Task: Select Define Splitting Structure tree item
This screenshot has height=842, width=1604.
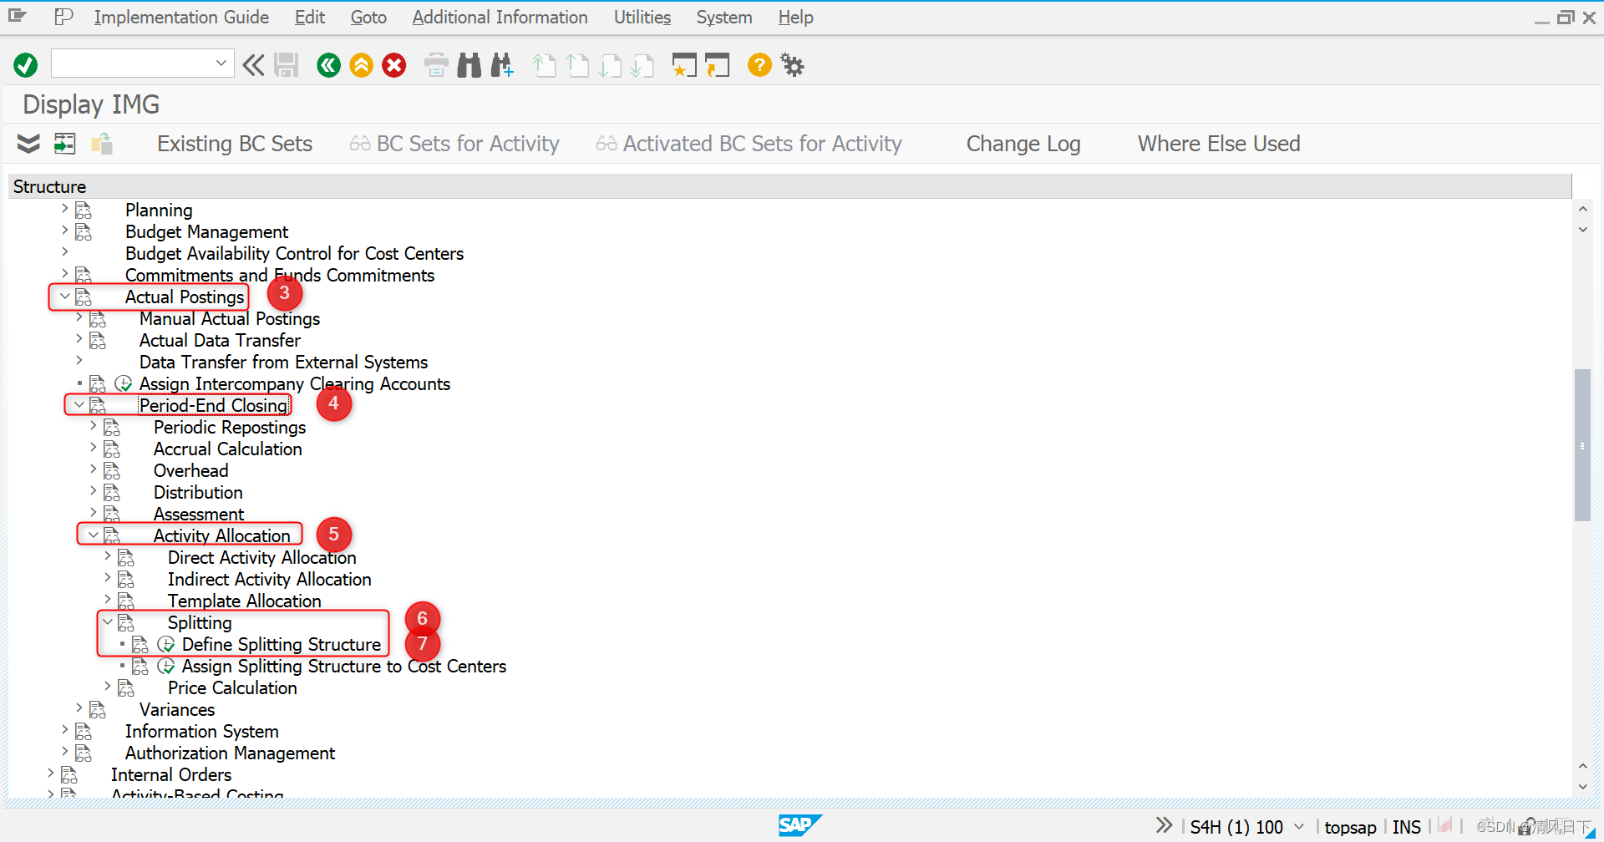Action: (282, 644)
